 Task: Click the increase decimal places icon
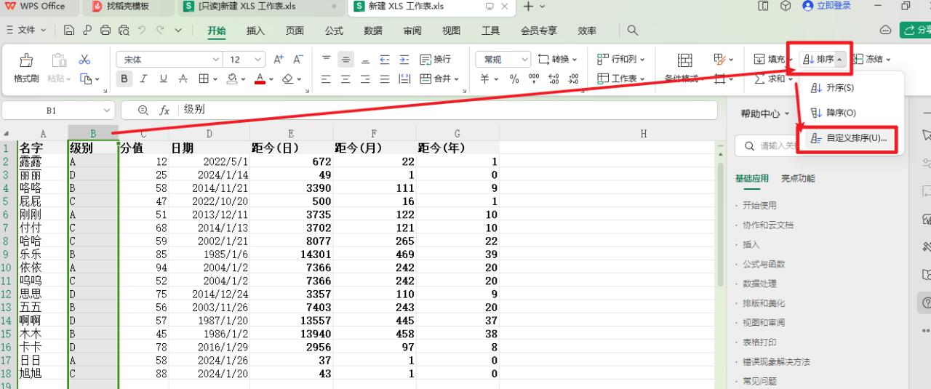click(x=554, y=79)
